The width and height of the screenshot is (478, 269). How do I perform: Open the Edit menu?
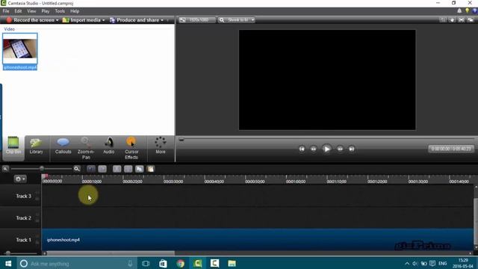point(18,11)
